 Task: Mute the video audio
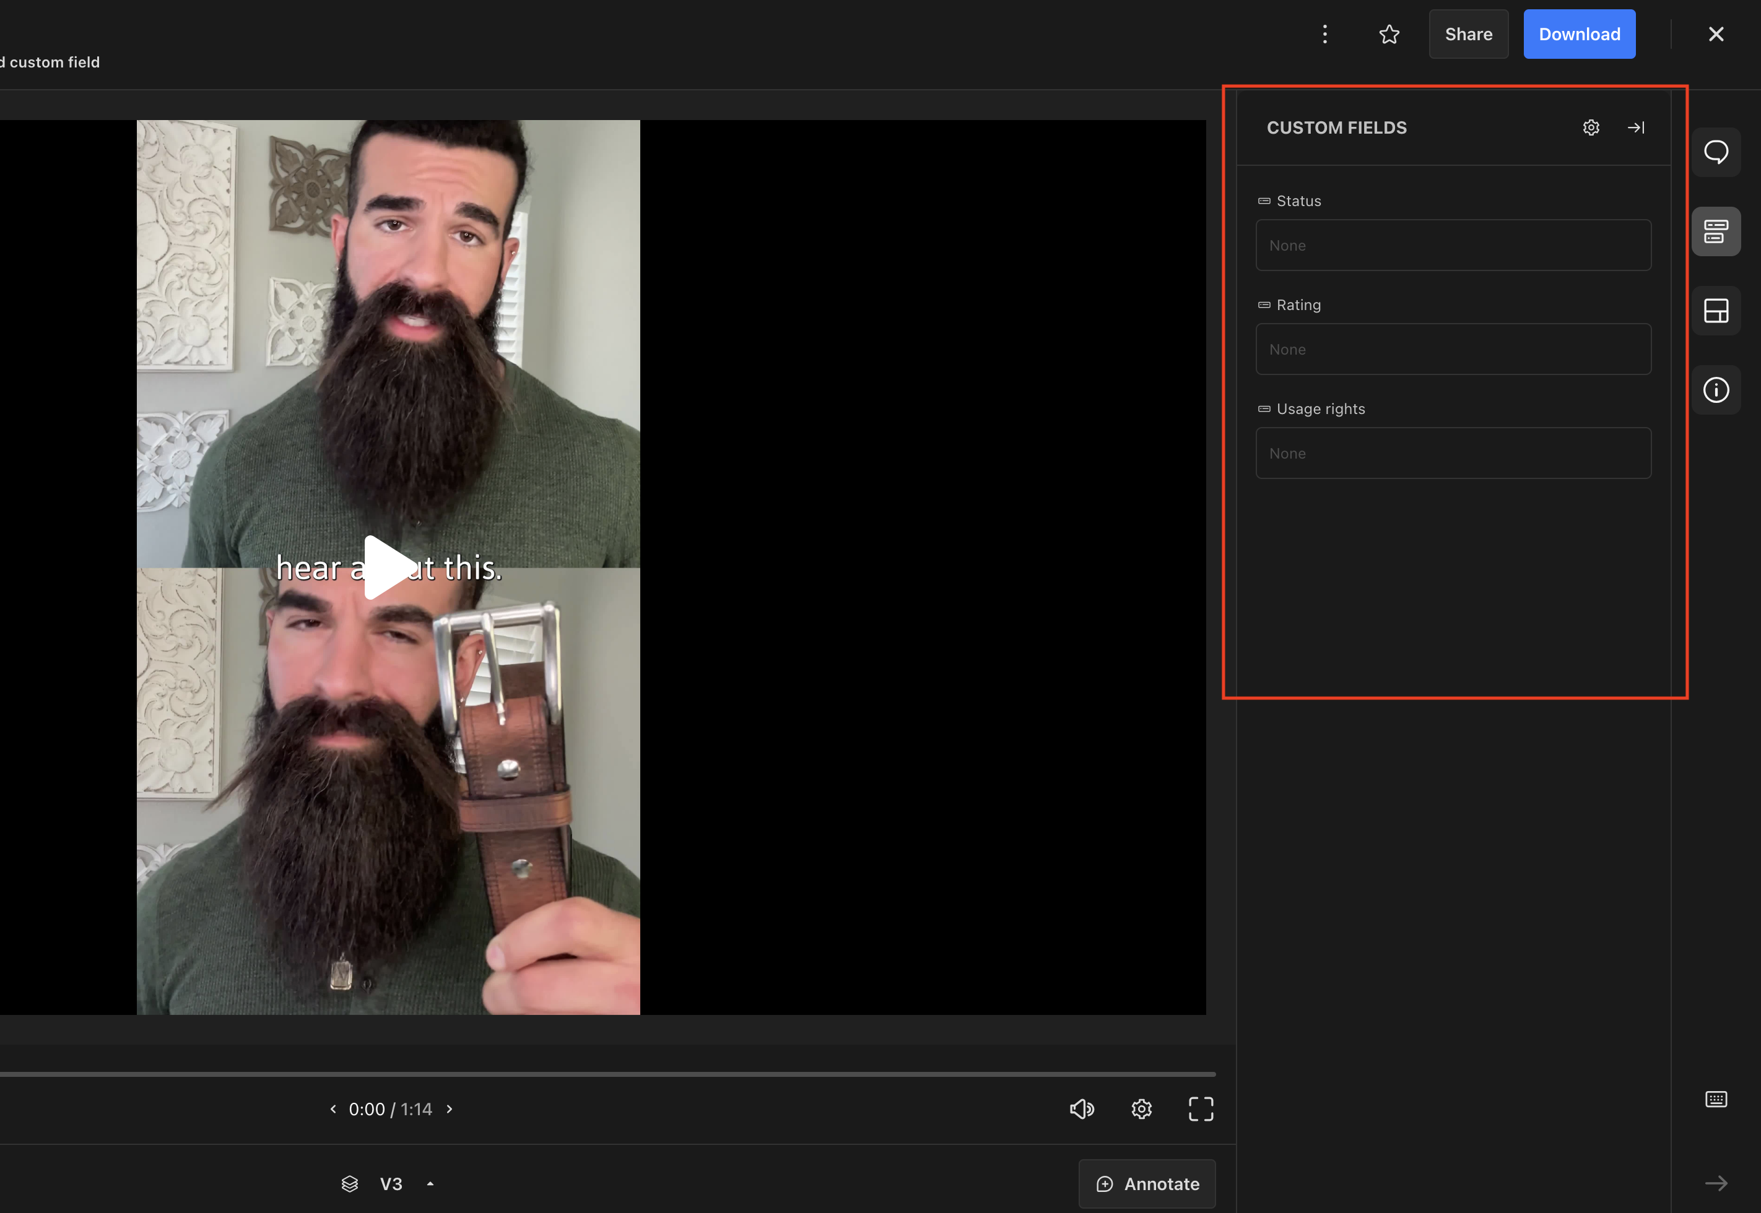tap(1082, 1109)
